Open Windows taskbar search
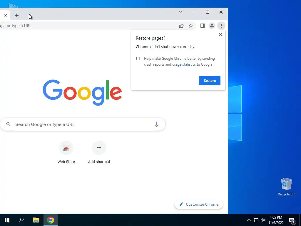Screen dimensions: 301x226 21,220
